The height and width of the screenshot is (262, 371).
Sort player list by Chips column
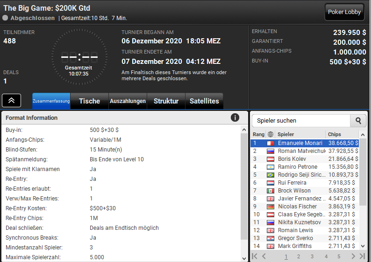coord(341,134)
